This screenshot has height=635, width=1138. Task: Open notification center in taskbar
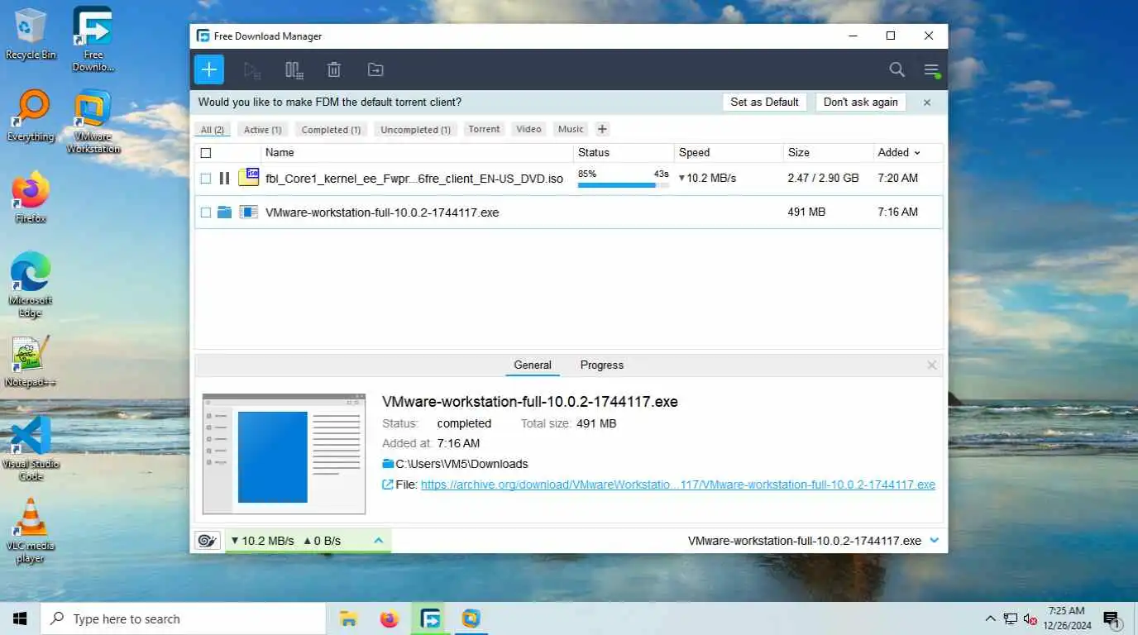pyautogui.click(x=1112, y=618)
